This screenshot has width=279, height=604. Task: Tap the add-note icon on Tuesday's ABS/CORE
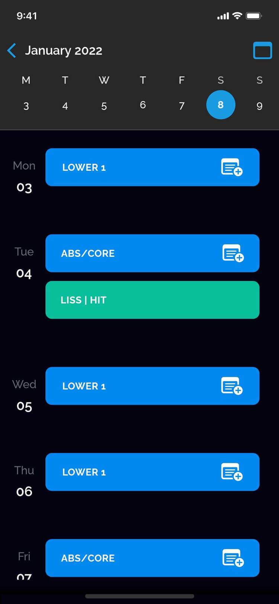click(233, 253)
